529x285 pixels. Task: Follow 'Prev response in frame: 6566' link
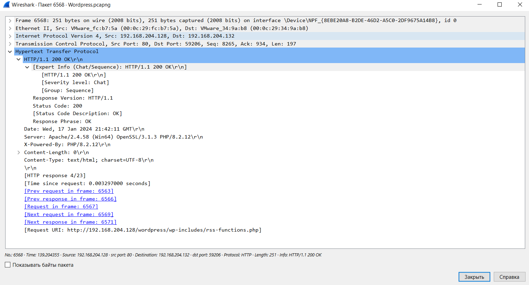pyautogui.click(x=70, y=199)
